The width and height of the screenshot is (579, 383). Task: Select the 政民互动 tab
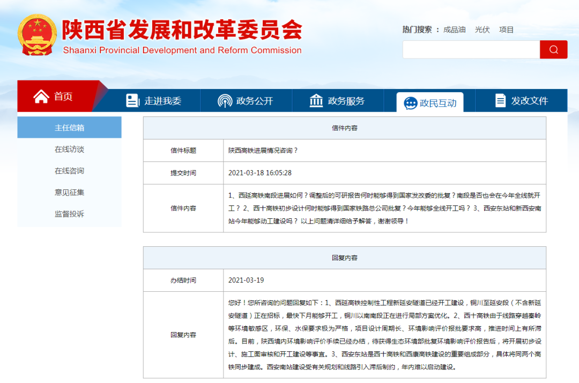[x=430, y=102]
